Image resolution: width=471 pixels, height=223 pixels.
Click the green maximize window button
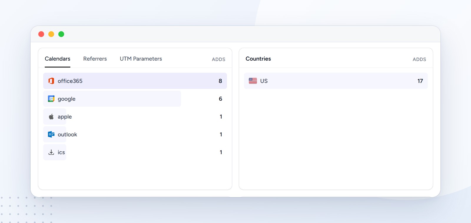click(61, 34)
